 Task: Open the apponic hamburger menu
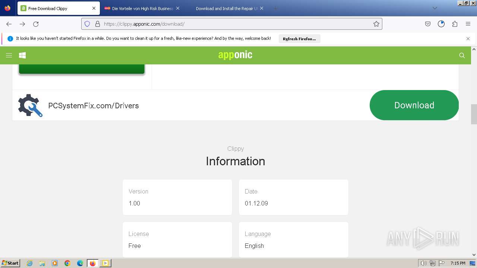(9, 55)
